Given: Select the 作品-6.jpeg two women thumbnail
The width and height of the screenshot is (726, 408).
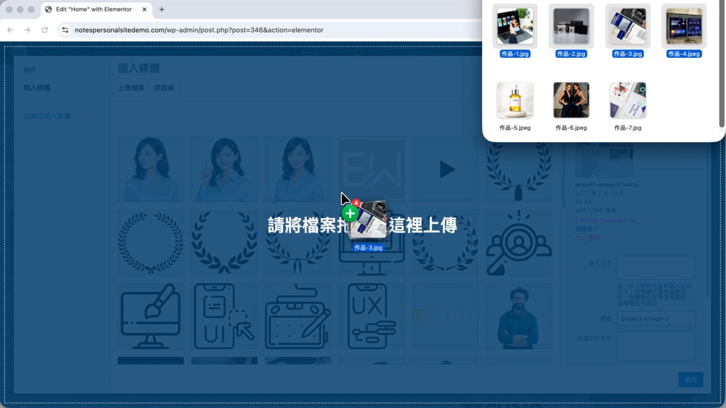Looking at the screenshot, I should (571, 100).
